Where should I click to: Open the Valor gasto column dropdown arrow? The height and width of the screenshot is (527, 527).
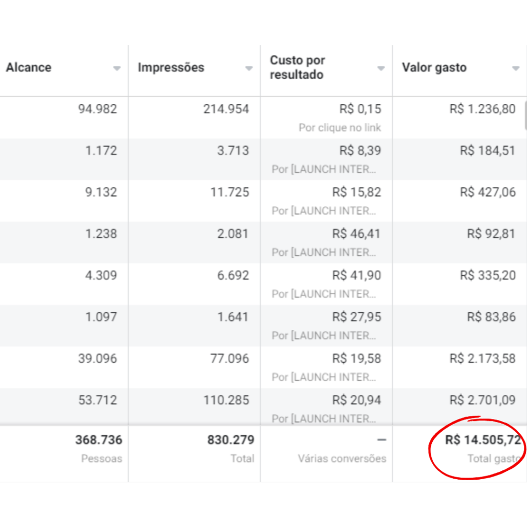click(x=516, y=68)
